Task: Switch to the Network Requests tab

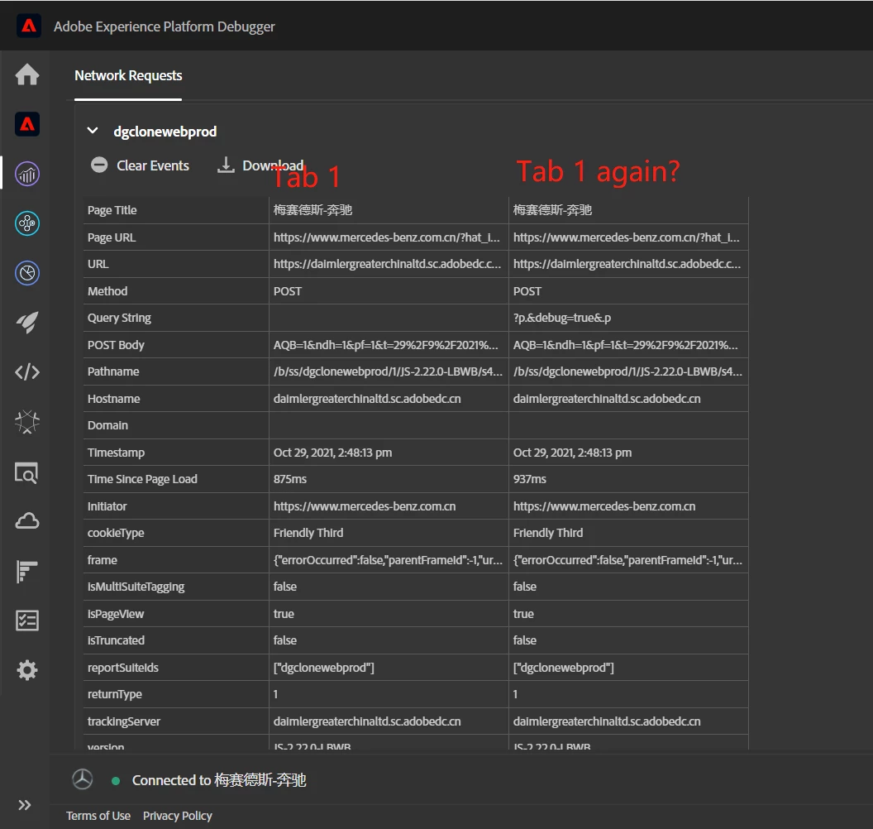Action: pyautogui.click(x=128, y=75)
